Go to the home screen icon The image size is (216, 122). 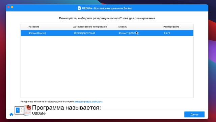(11, 115)
